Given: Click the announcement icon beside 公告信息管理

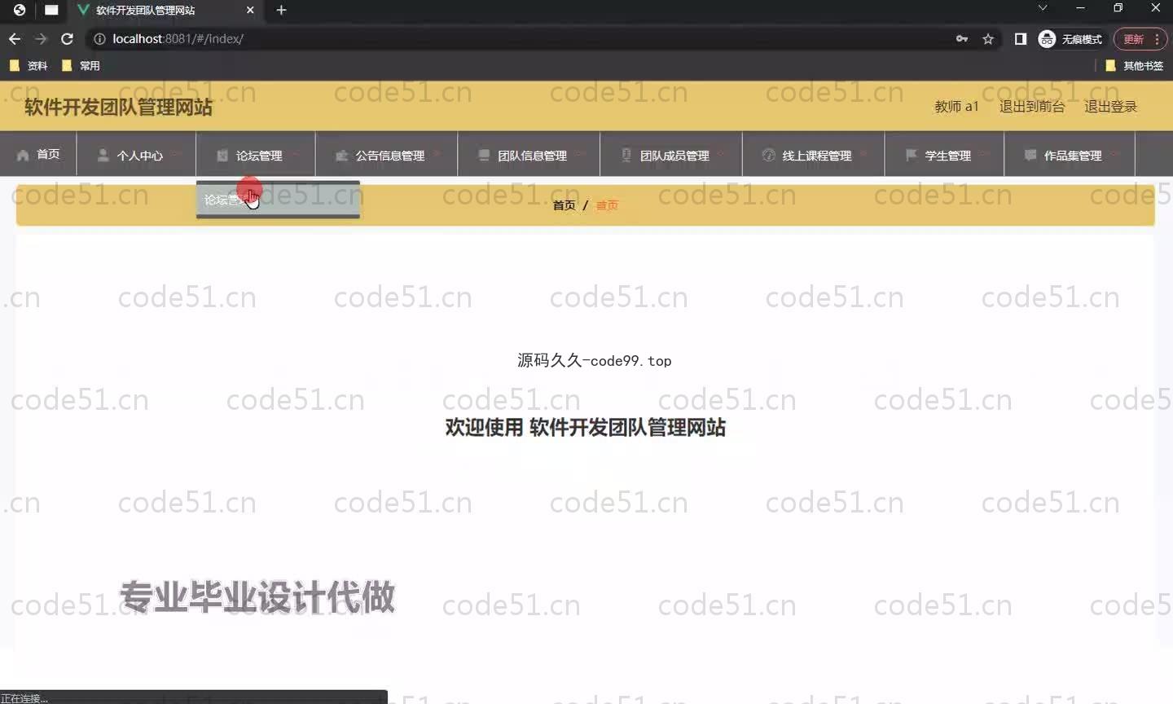Looking at the screenshot, I should point(342,155).
